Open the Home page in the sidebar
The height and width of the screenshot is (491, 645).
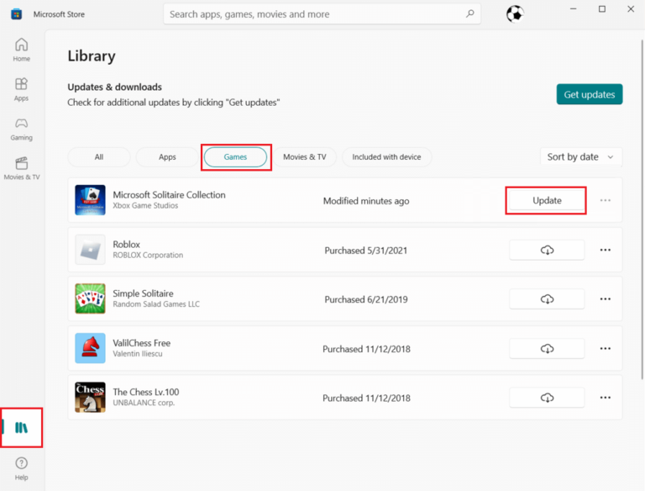tap(21, 50)
